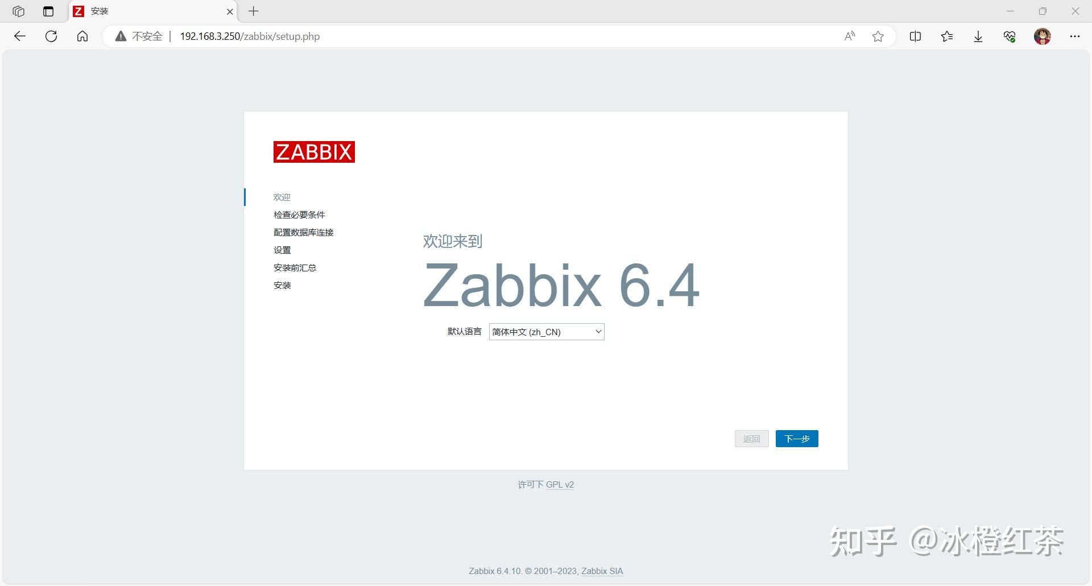Open the 默认语言 language dropdown
Image resolution: width=1092 pixels, height=586 pixels.
[x=545, y=332]
